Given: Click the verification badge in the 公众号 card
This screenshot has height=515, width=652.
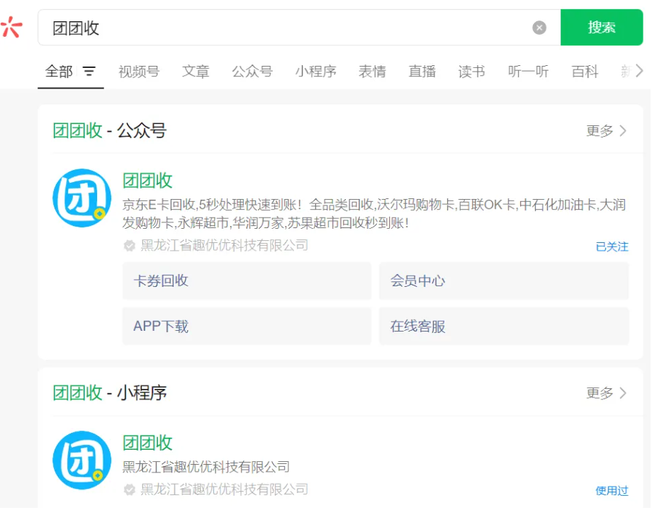Looking at the screenshot, I should coord(129,246).
